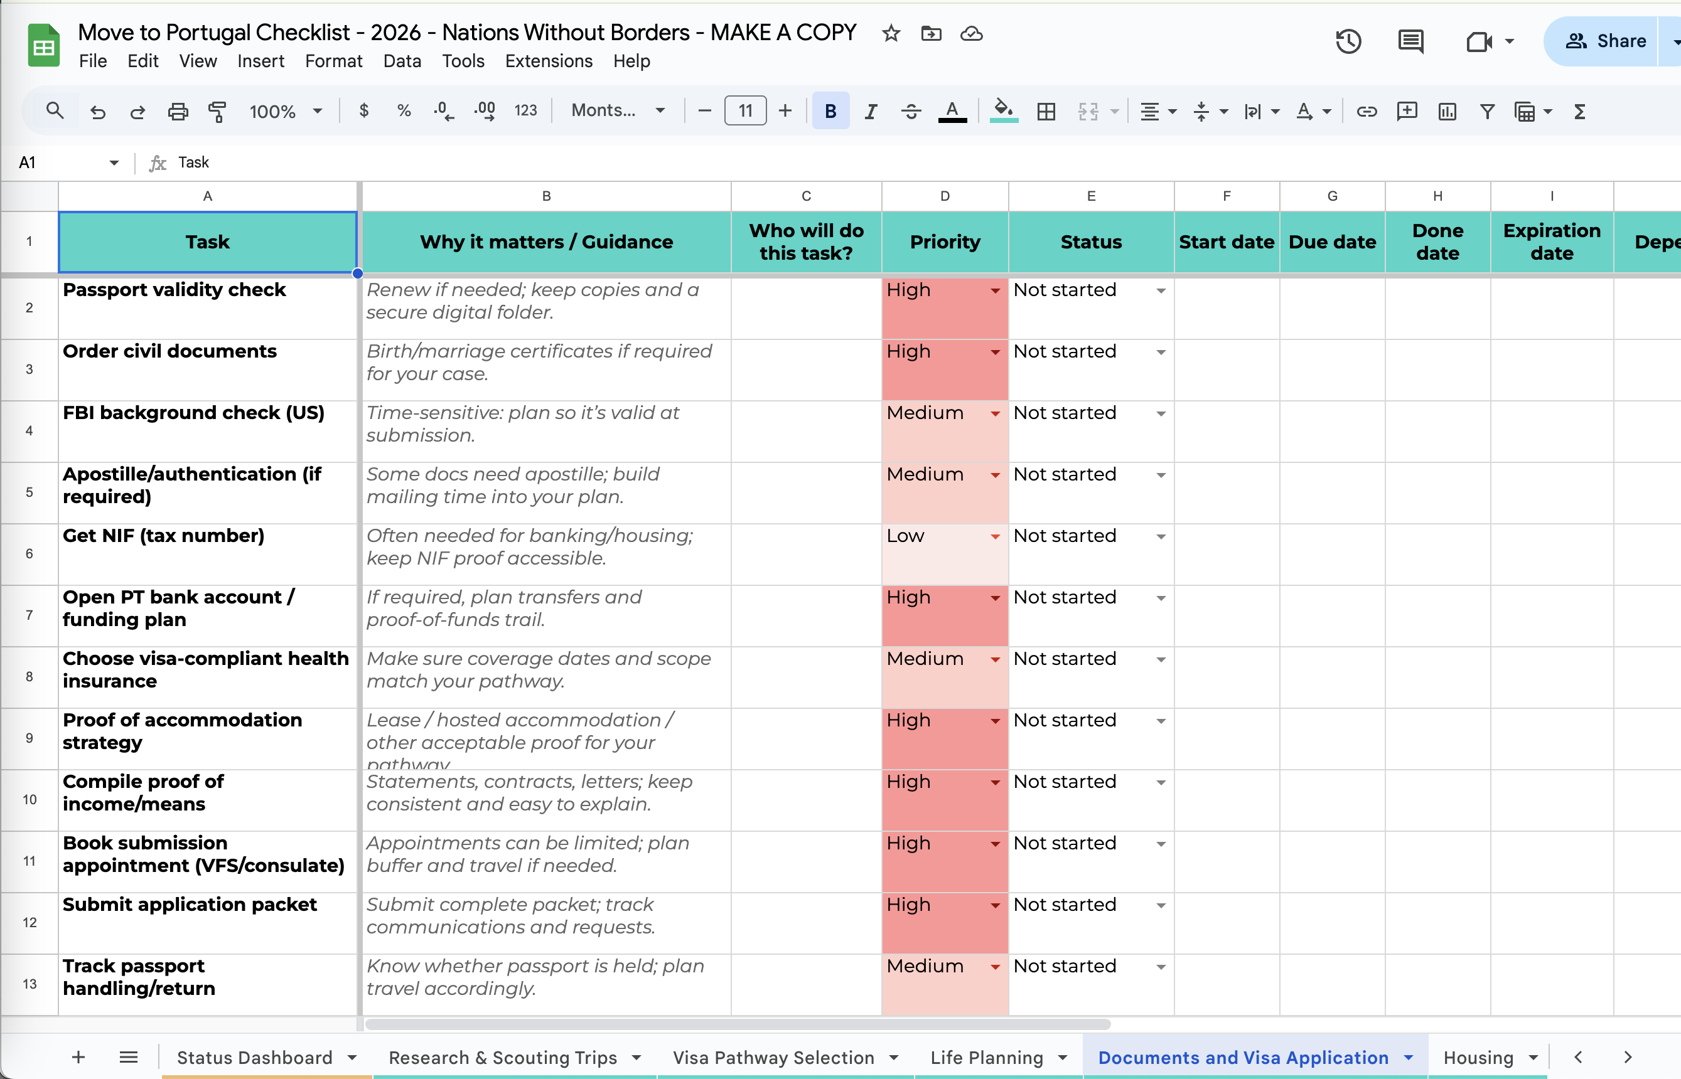Click increase font size plus button
The image size is (1681, 1079).
tap(785, 110)
